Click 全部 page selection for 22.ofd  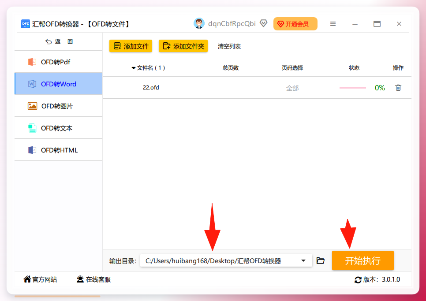tap(292, 88)
